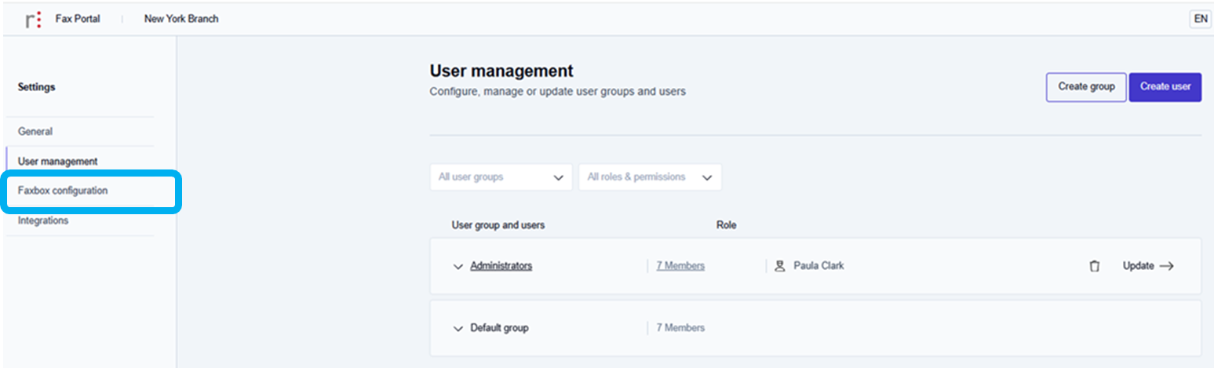Click the arrow icon next to Update
Viewport: 1214px width, 368px height.
[x=1166, y=266]
